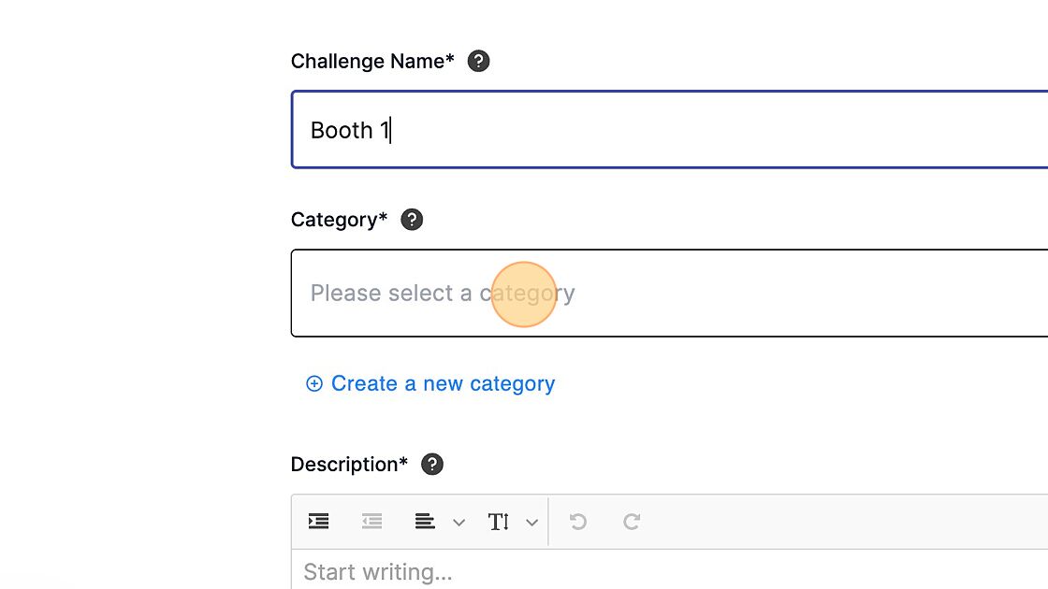Screen dimensions: 1048x589
Task: Click the font size icon
Action: click(499, 522)
